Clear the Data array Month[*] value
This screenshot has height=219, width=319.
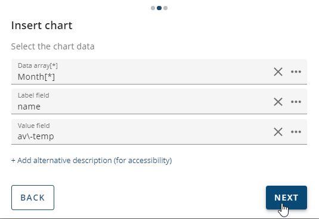(x=278, y=72)
